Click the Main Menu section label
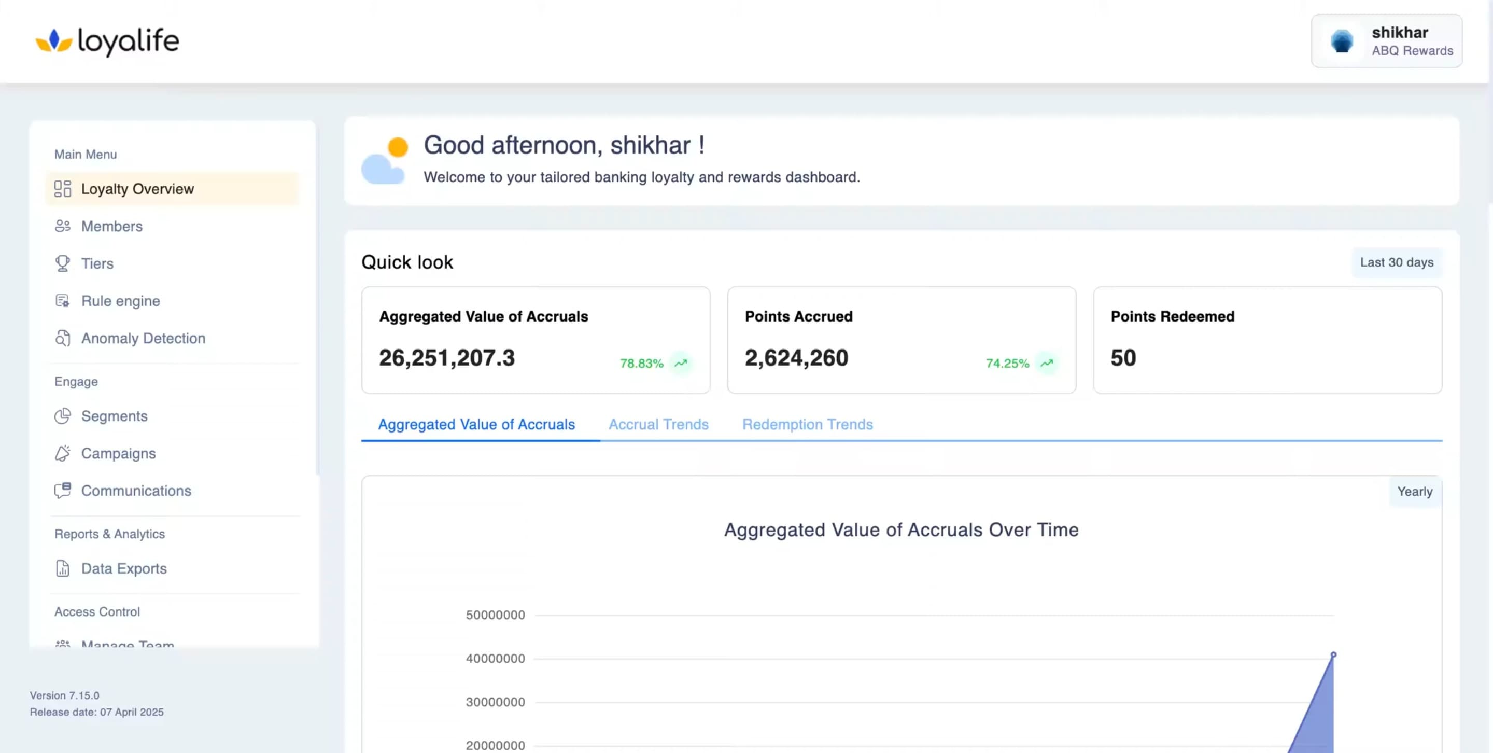This screenshot has height=753, width=1493. (x=86, y=155)
